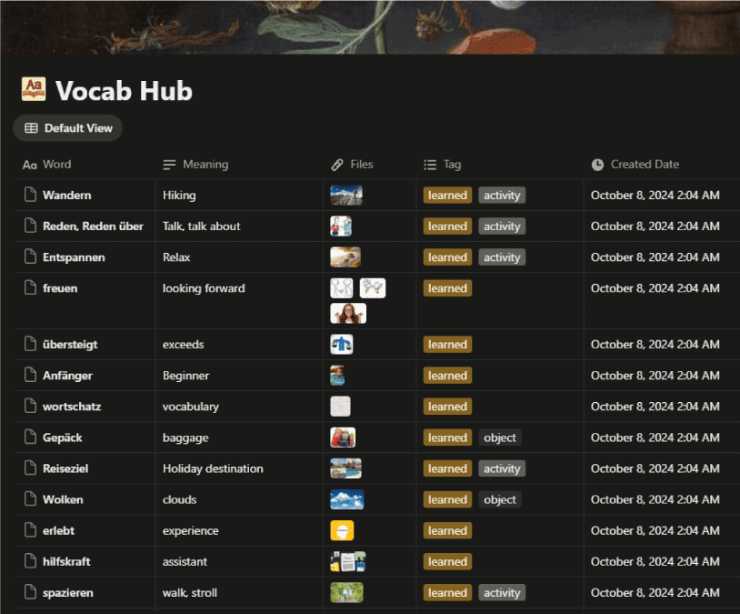Click the activity tag in the Reiseziel row
740x614 pixels.
(x=502, y=468)
